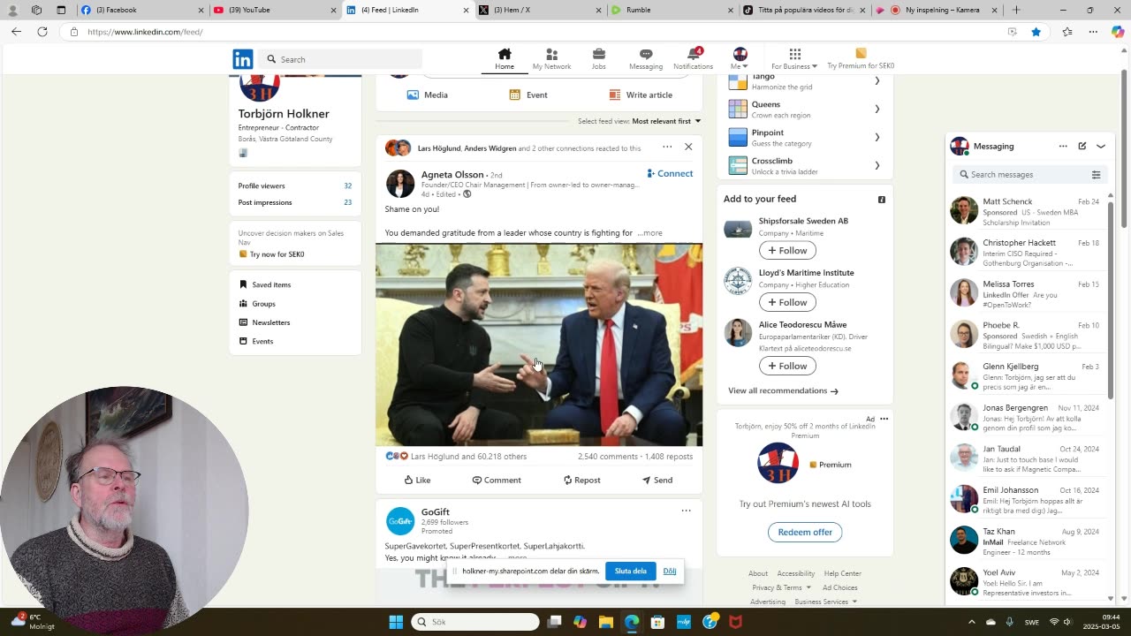Collapse the Messaging panel with the chevron
1131x636 pixels.
[x=1101, y=146]
